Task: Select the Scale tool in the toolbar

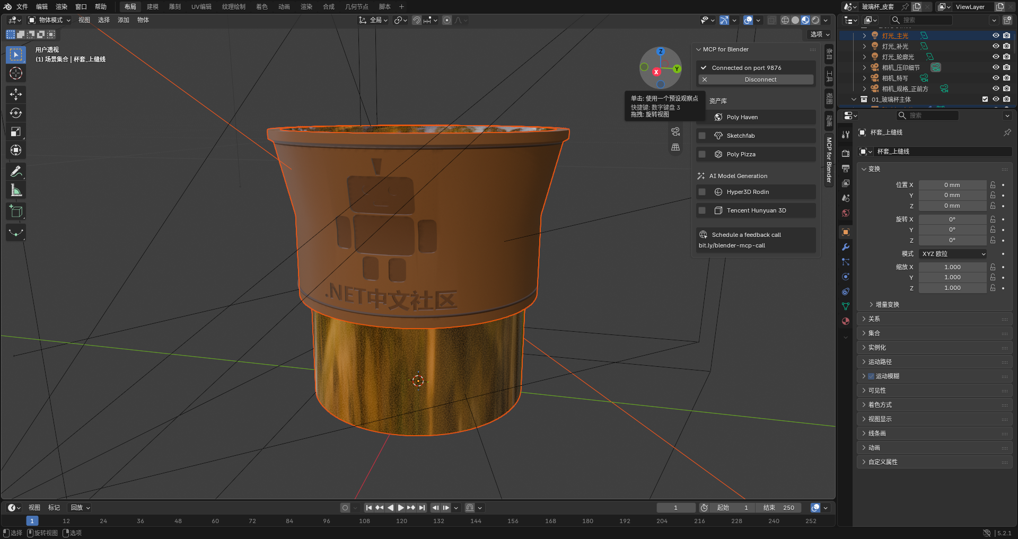Action: pos(16,131)
